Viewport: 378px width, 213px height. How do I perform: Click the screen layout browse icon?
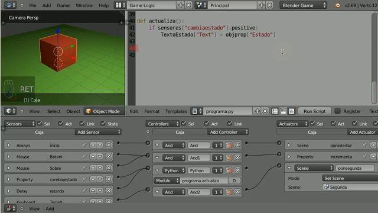click(120, 5)
